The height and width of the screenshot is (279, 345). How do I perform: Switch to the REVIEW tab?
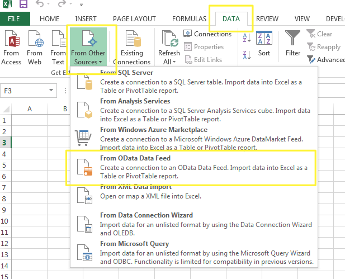click(x=267, y=19)
